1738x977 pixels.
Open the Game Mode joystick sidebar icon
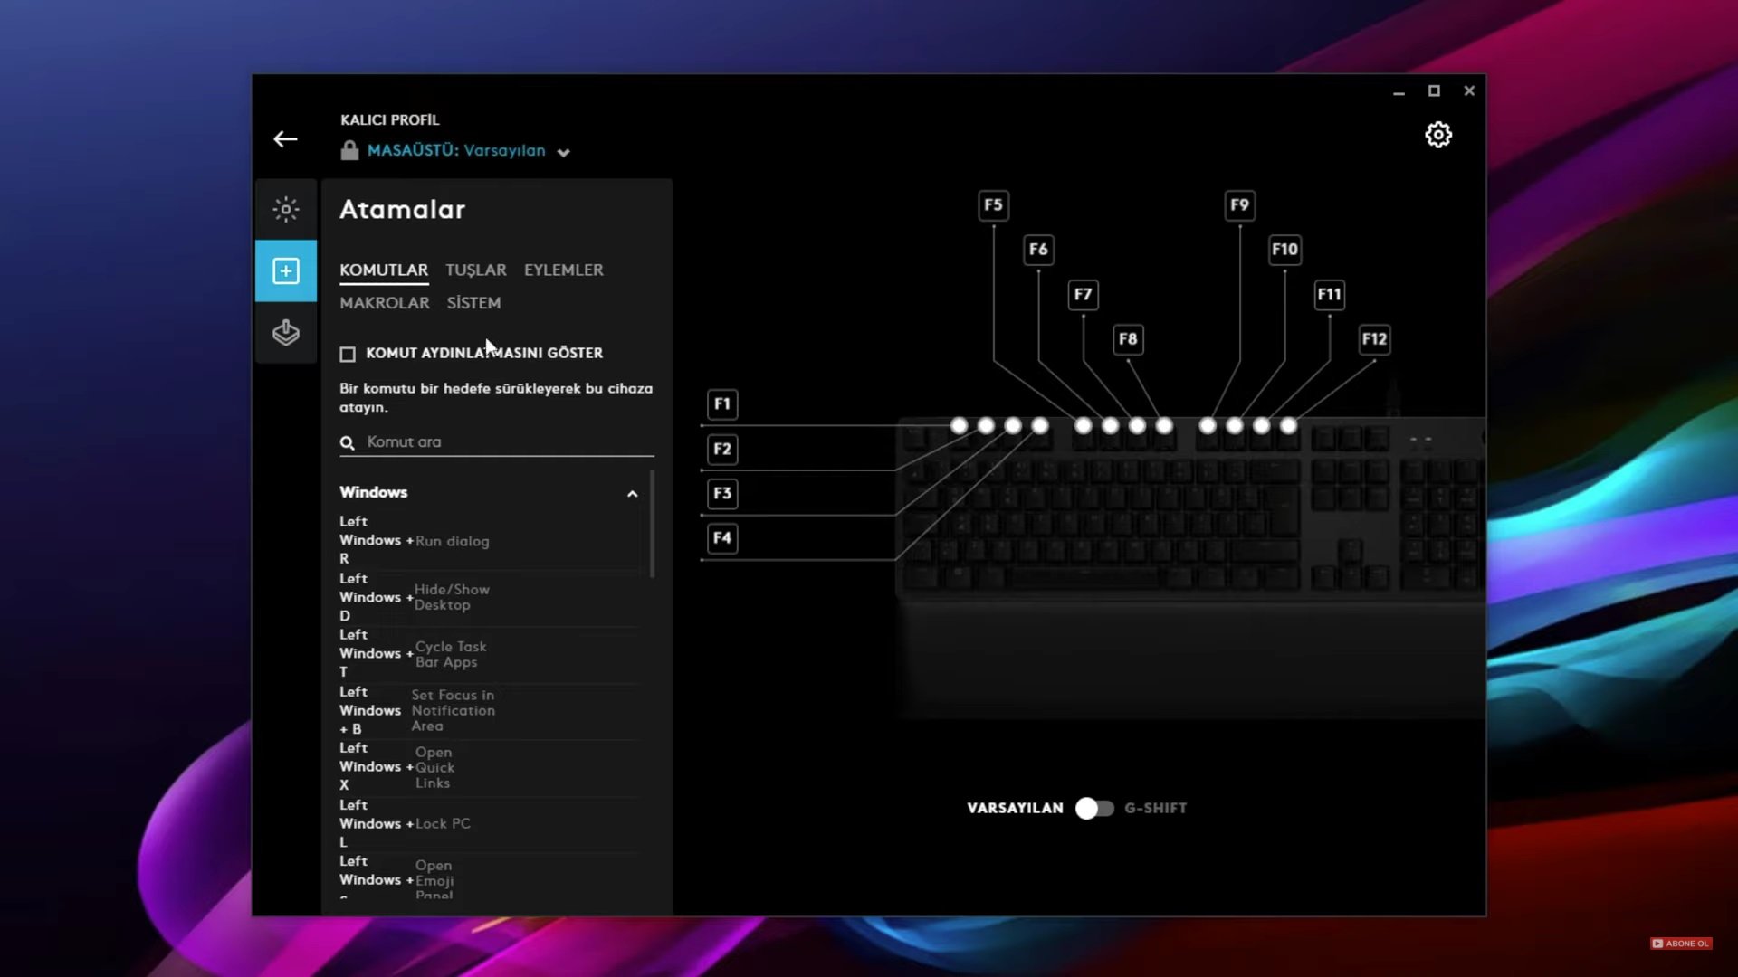(286, 332)
